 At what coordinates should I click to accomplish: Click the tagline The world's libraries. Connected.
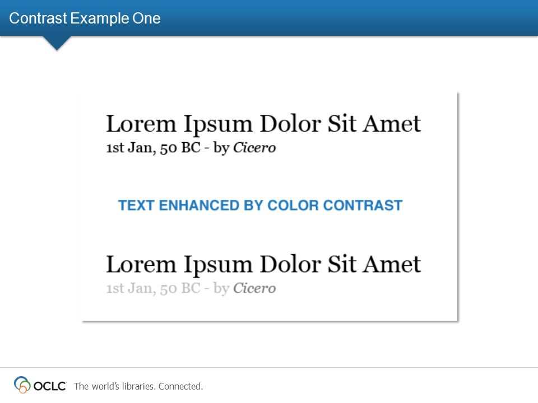point(138,386)
